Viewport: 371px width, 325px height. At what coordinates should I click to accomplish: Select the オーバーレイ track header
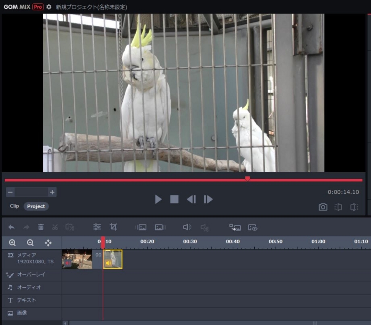[x=32, y=275]
